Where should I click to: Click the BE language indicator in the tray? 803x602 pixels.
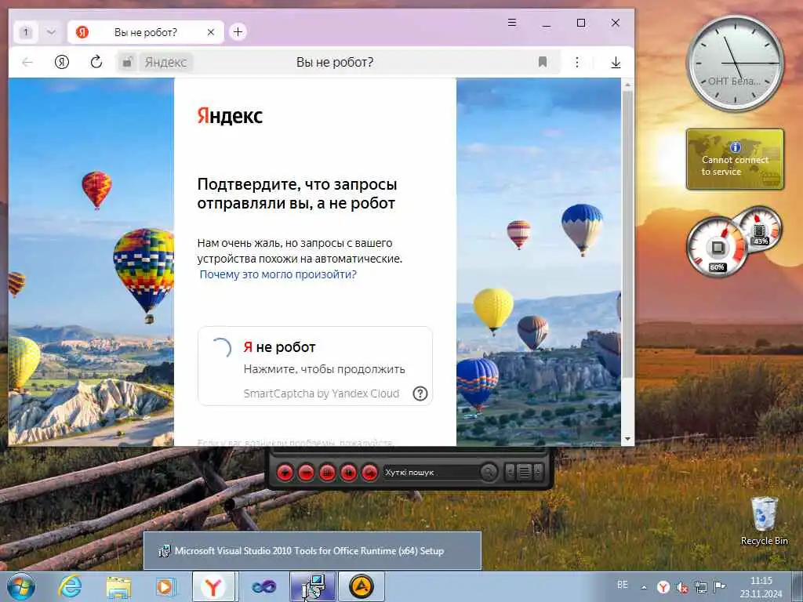point(622,585)
